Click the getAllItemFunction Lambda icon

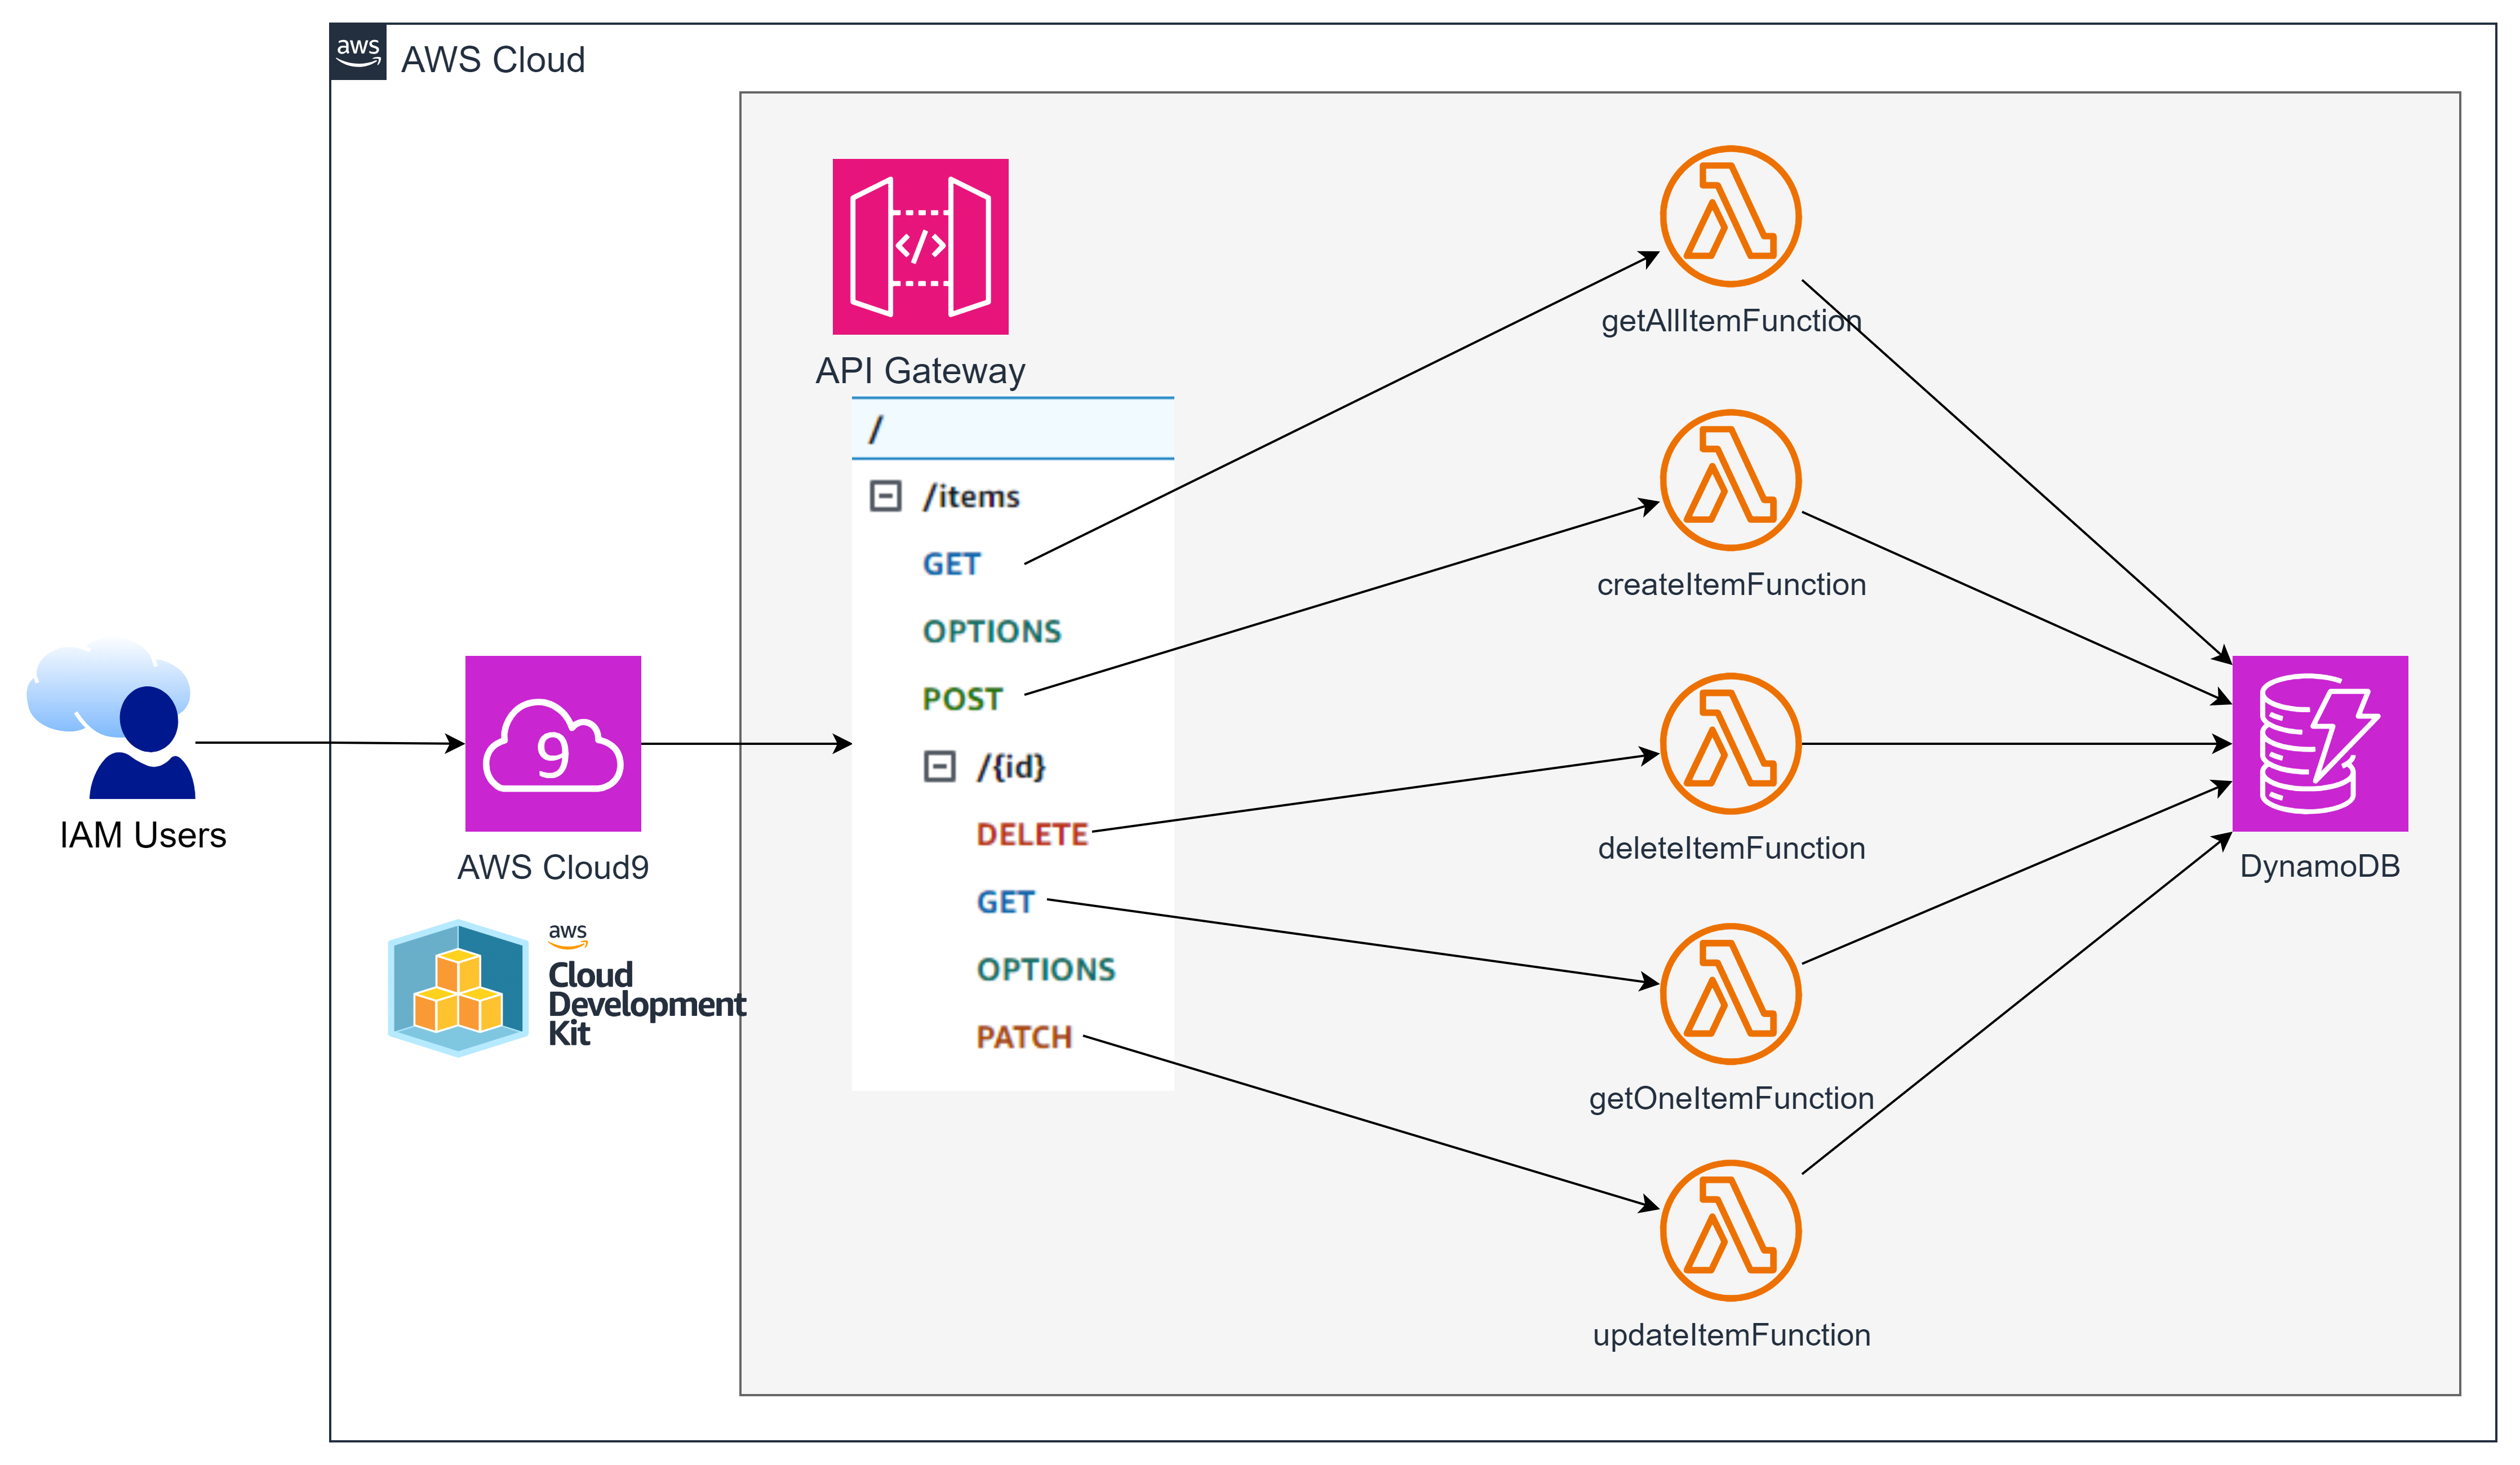pyautogui.click(x=1730, y=216)
